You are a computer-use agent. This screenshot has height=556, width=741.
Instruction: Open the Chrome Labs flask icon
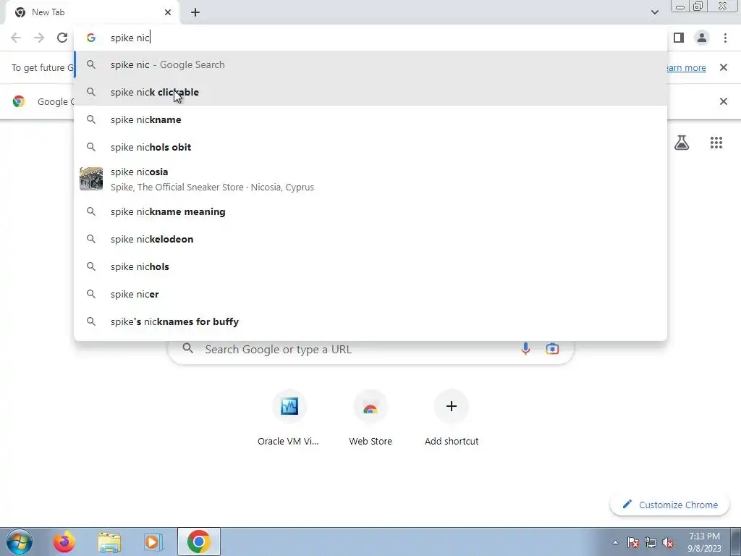[682, 143]
